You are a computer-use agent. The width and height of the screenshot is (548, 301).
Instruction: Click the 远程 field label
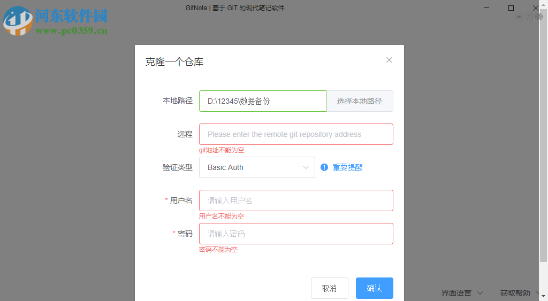point(185,134)
